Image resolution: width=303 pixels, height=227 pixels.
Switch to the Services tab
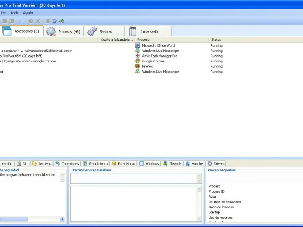point(104,31)
